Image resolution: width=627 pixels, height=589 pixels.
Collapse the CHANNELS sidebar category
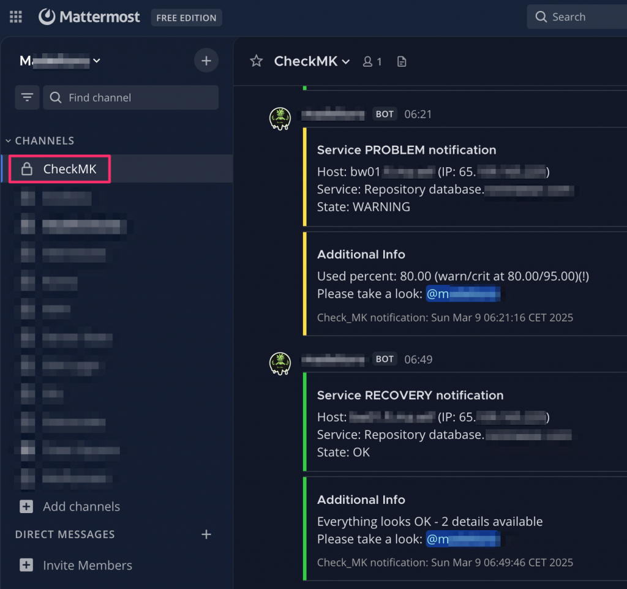[x=40, y=141]
